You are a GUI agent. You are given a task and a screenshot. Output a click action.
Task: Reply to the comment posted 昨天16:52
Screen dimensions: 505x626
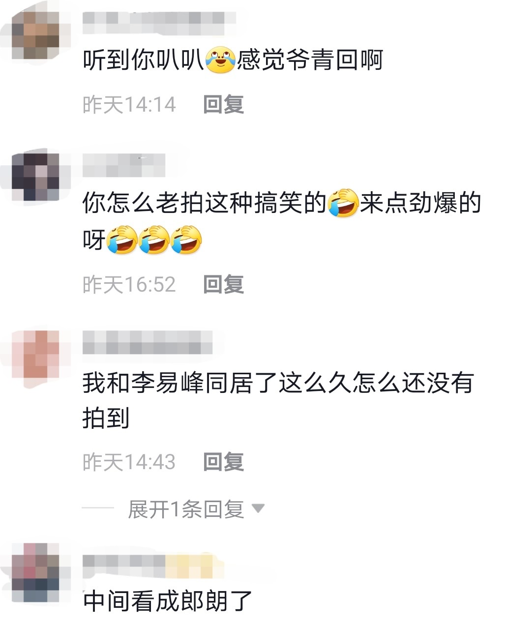pos(224,285)
